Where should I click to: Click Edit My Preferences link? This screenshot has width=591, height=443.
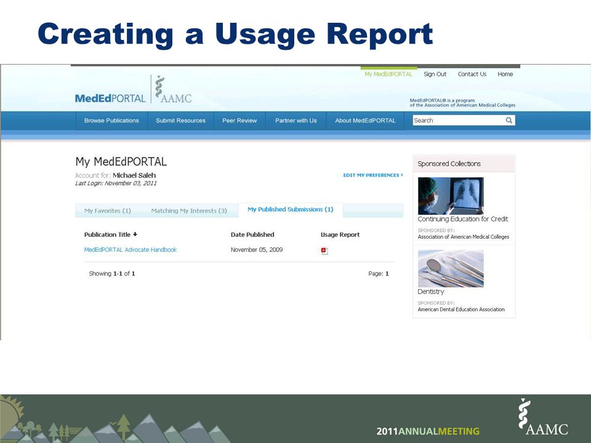pos(373,175)
